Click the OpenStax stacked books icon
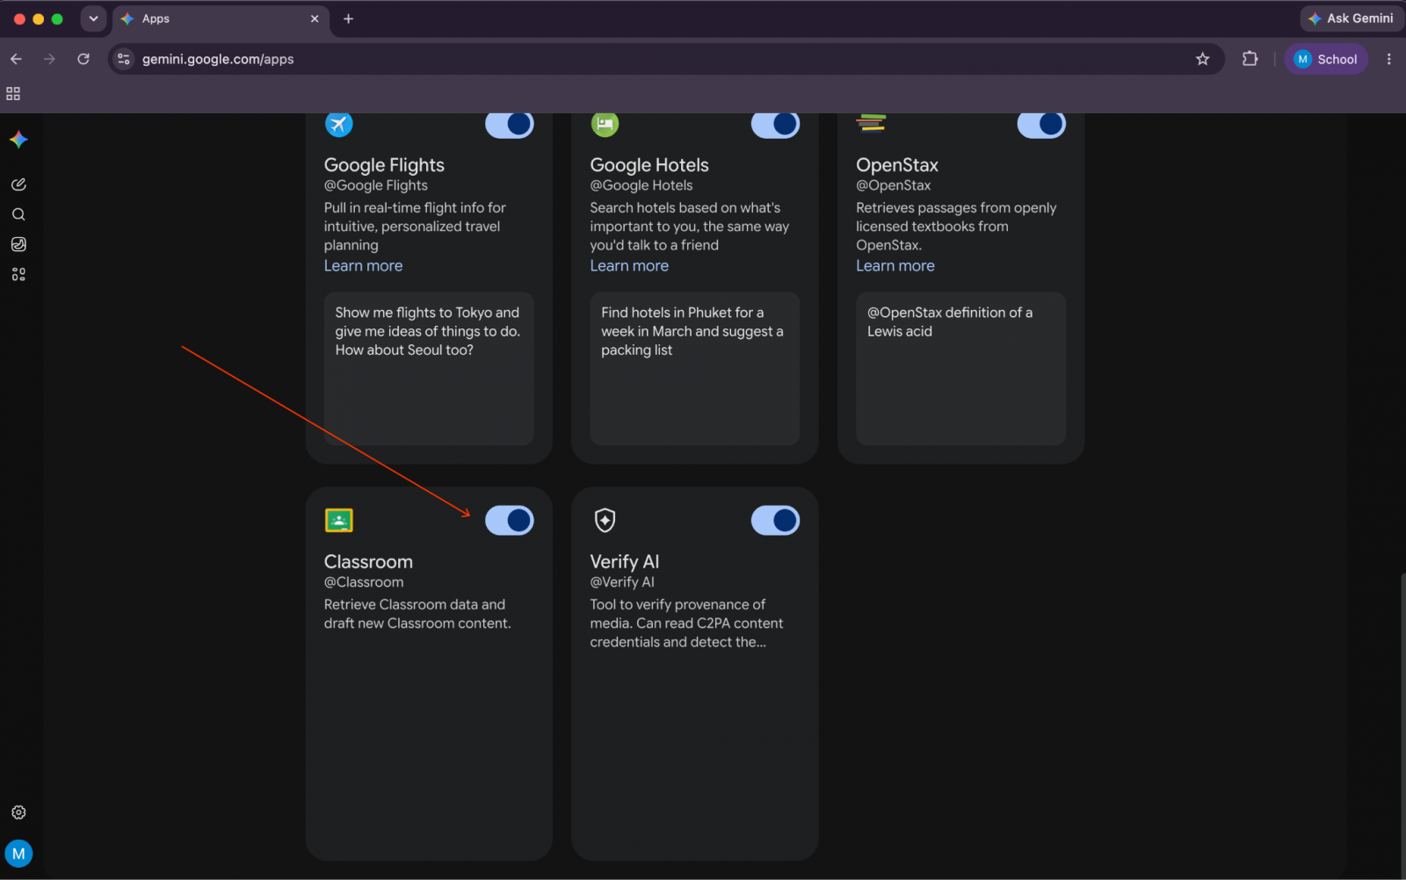Viewport: 1406px width, 880px height. (871, 123)
